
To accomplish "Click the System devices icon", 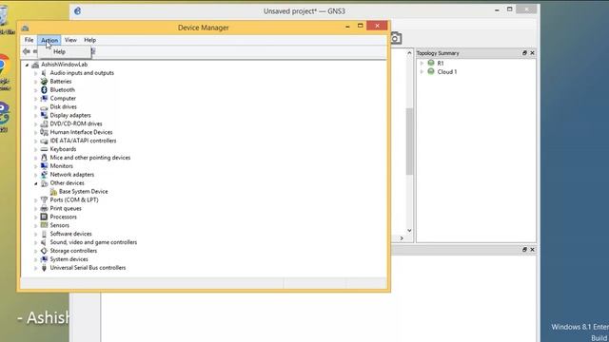I will click(44, 259).
